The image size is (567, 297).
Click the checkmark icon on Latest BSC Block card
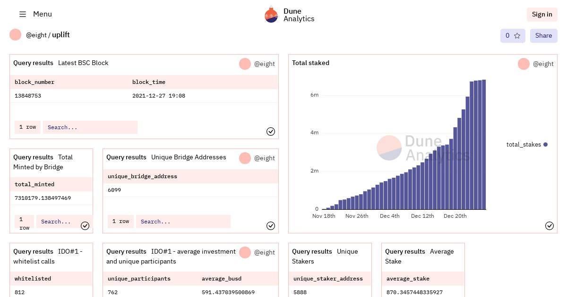pyautogui.click(x=271, y=132)
